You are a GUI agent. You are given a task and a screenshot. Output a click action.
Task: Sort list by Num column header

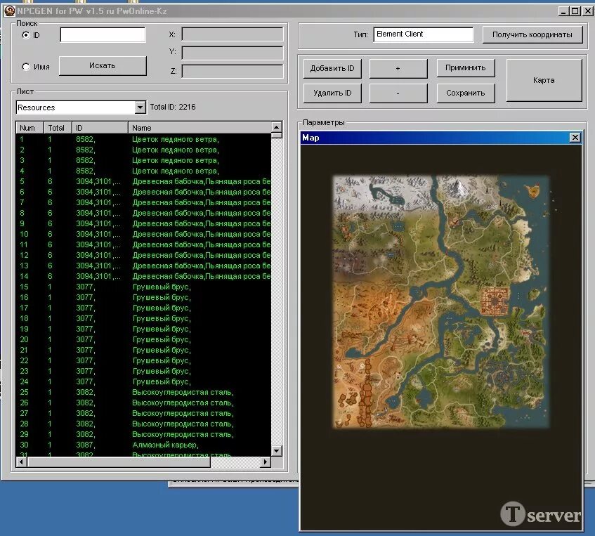(30, 128)
